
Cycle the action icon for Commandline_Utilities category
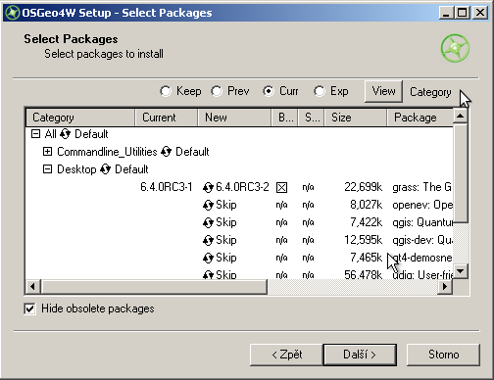point(167,152)
